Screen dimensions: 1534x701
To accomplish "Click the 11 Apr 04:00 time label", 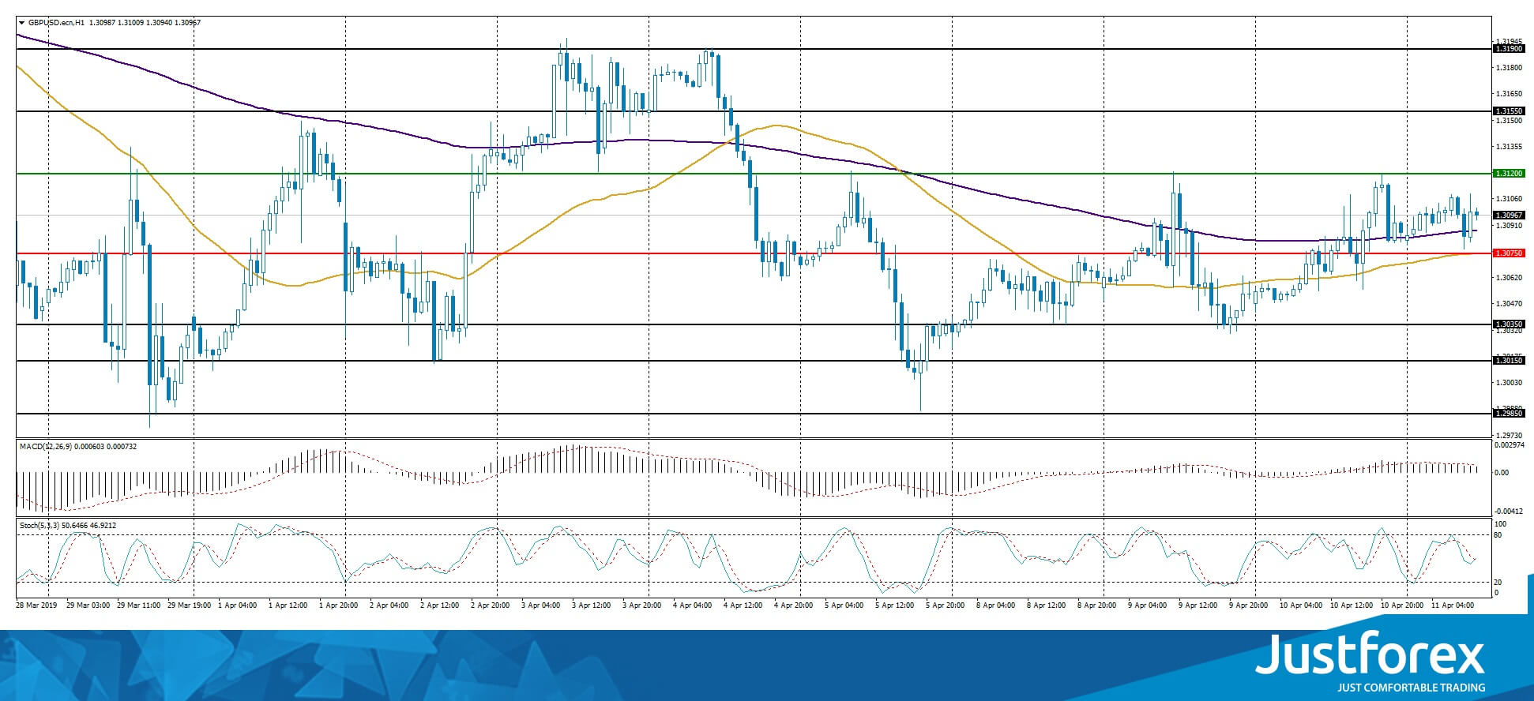I will [1453, 605].
